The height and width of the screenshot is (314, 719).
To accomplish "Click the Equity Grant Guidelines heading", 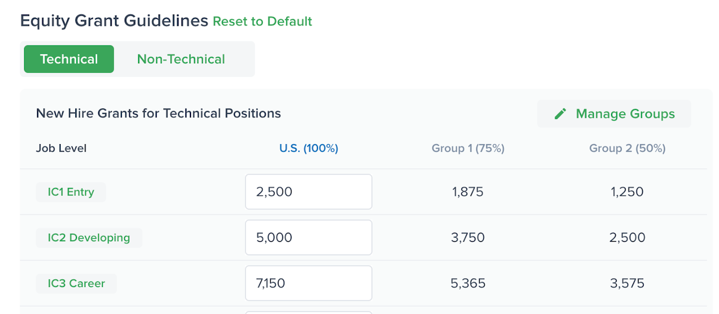I will click(114, 21).
